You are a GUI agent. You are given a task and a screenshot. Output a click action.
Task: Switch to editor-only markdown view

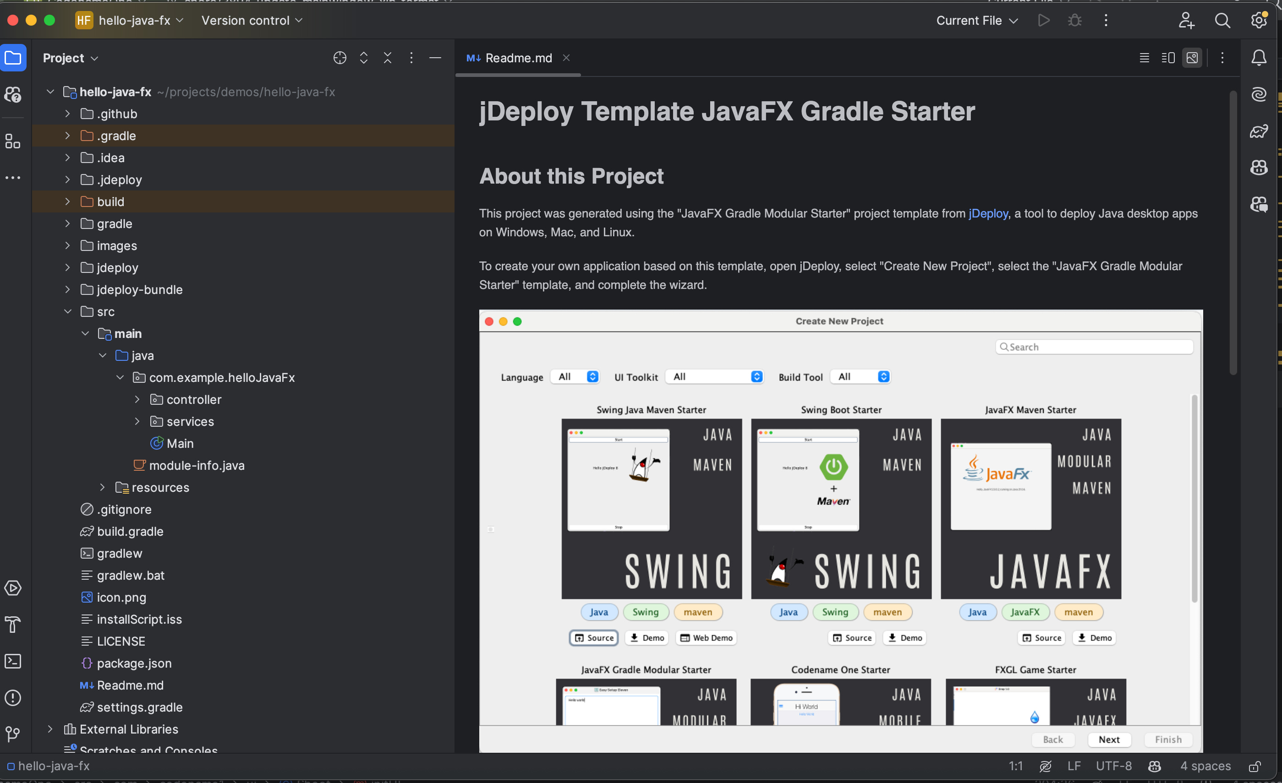pyautogui.click(x=1144, y=58)
